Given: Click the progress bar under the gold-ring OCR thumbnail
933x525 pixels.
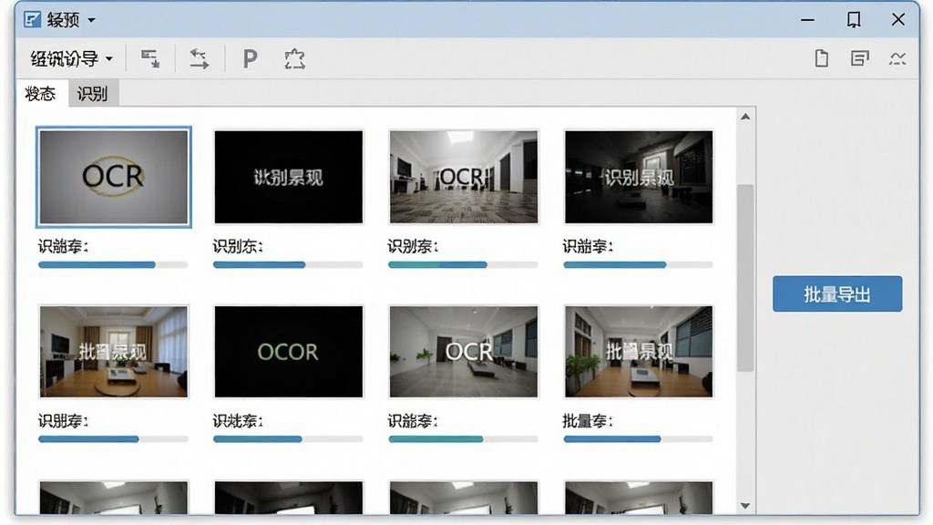Looking at the screenshot, I should 113,265.
